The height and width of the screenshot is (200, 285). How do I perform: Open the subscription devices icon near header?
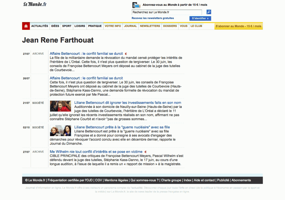click(x=136, y=5)
